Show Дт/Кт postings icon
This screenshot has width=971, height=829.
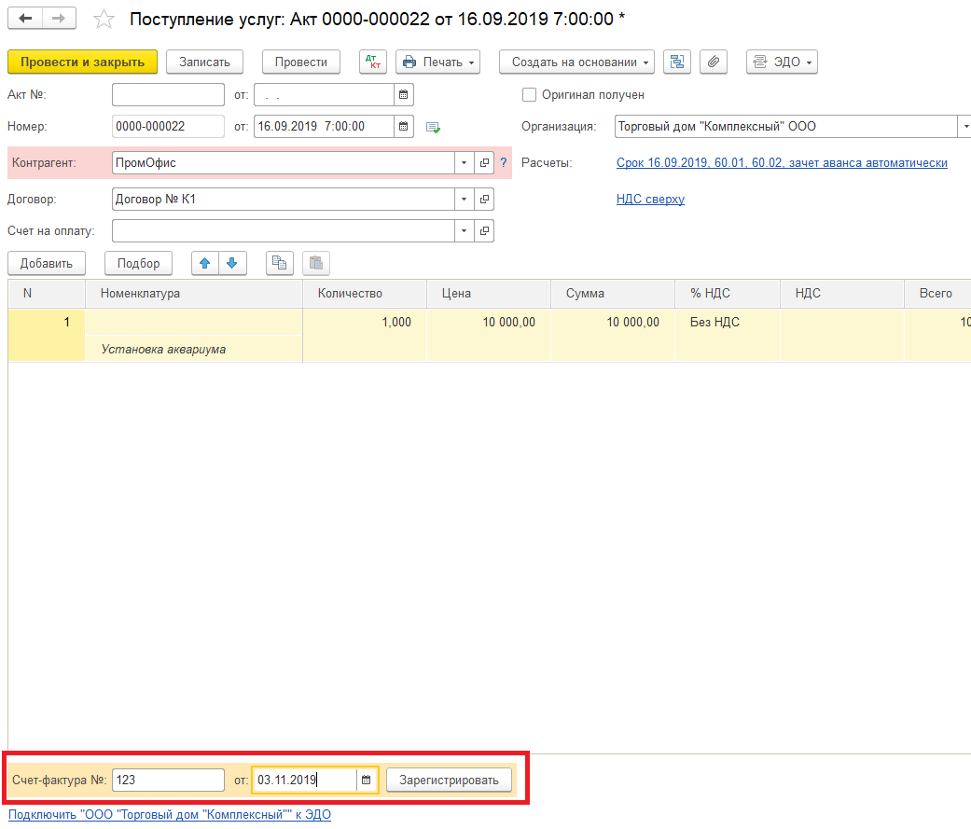373,62
